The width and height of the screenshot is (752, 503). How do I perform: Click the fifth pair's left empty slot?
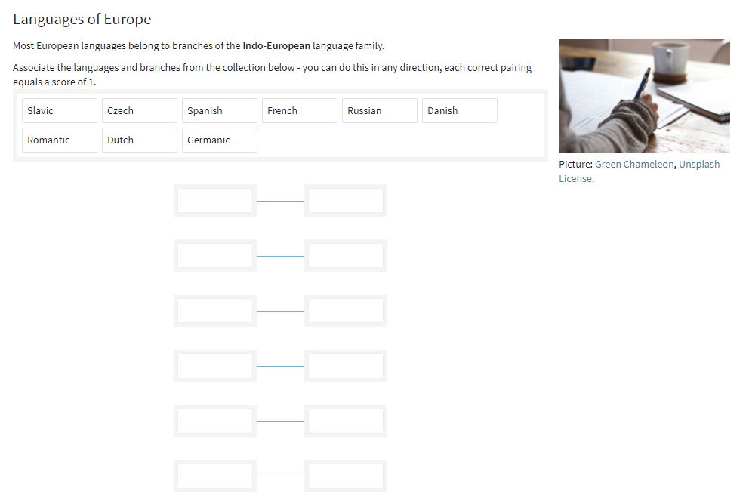coord(215,421)
